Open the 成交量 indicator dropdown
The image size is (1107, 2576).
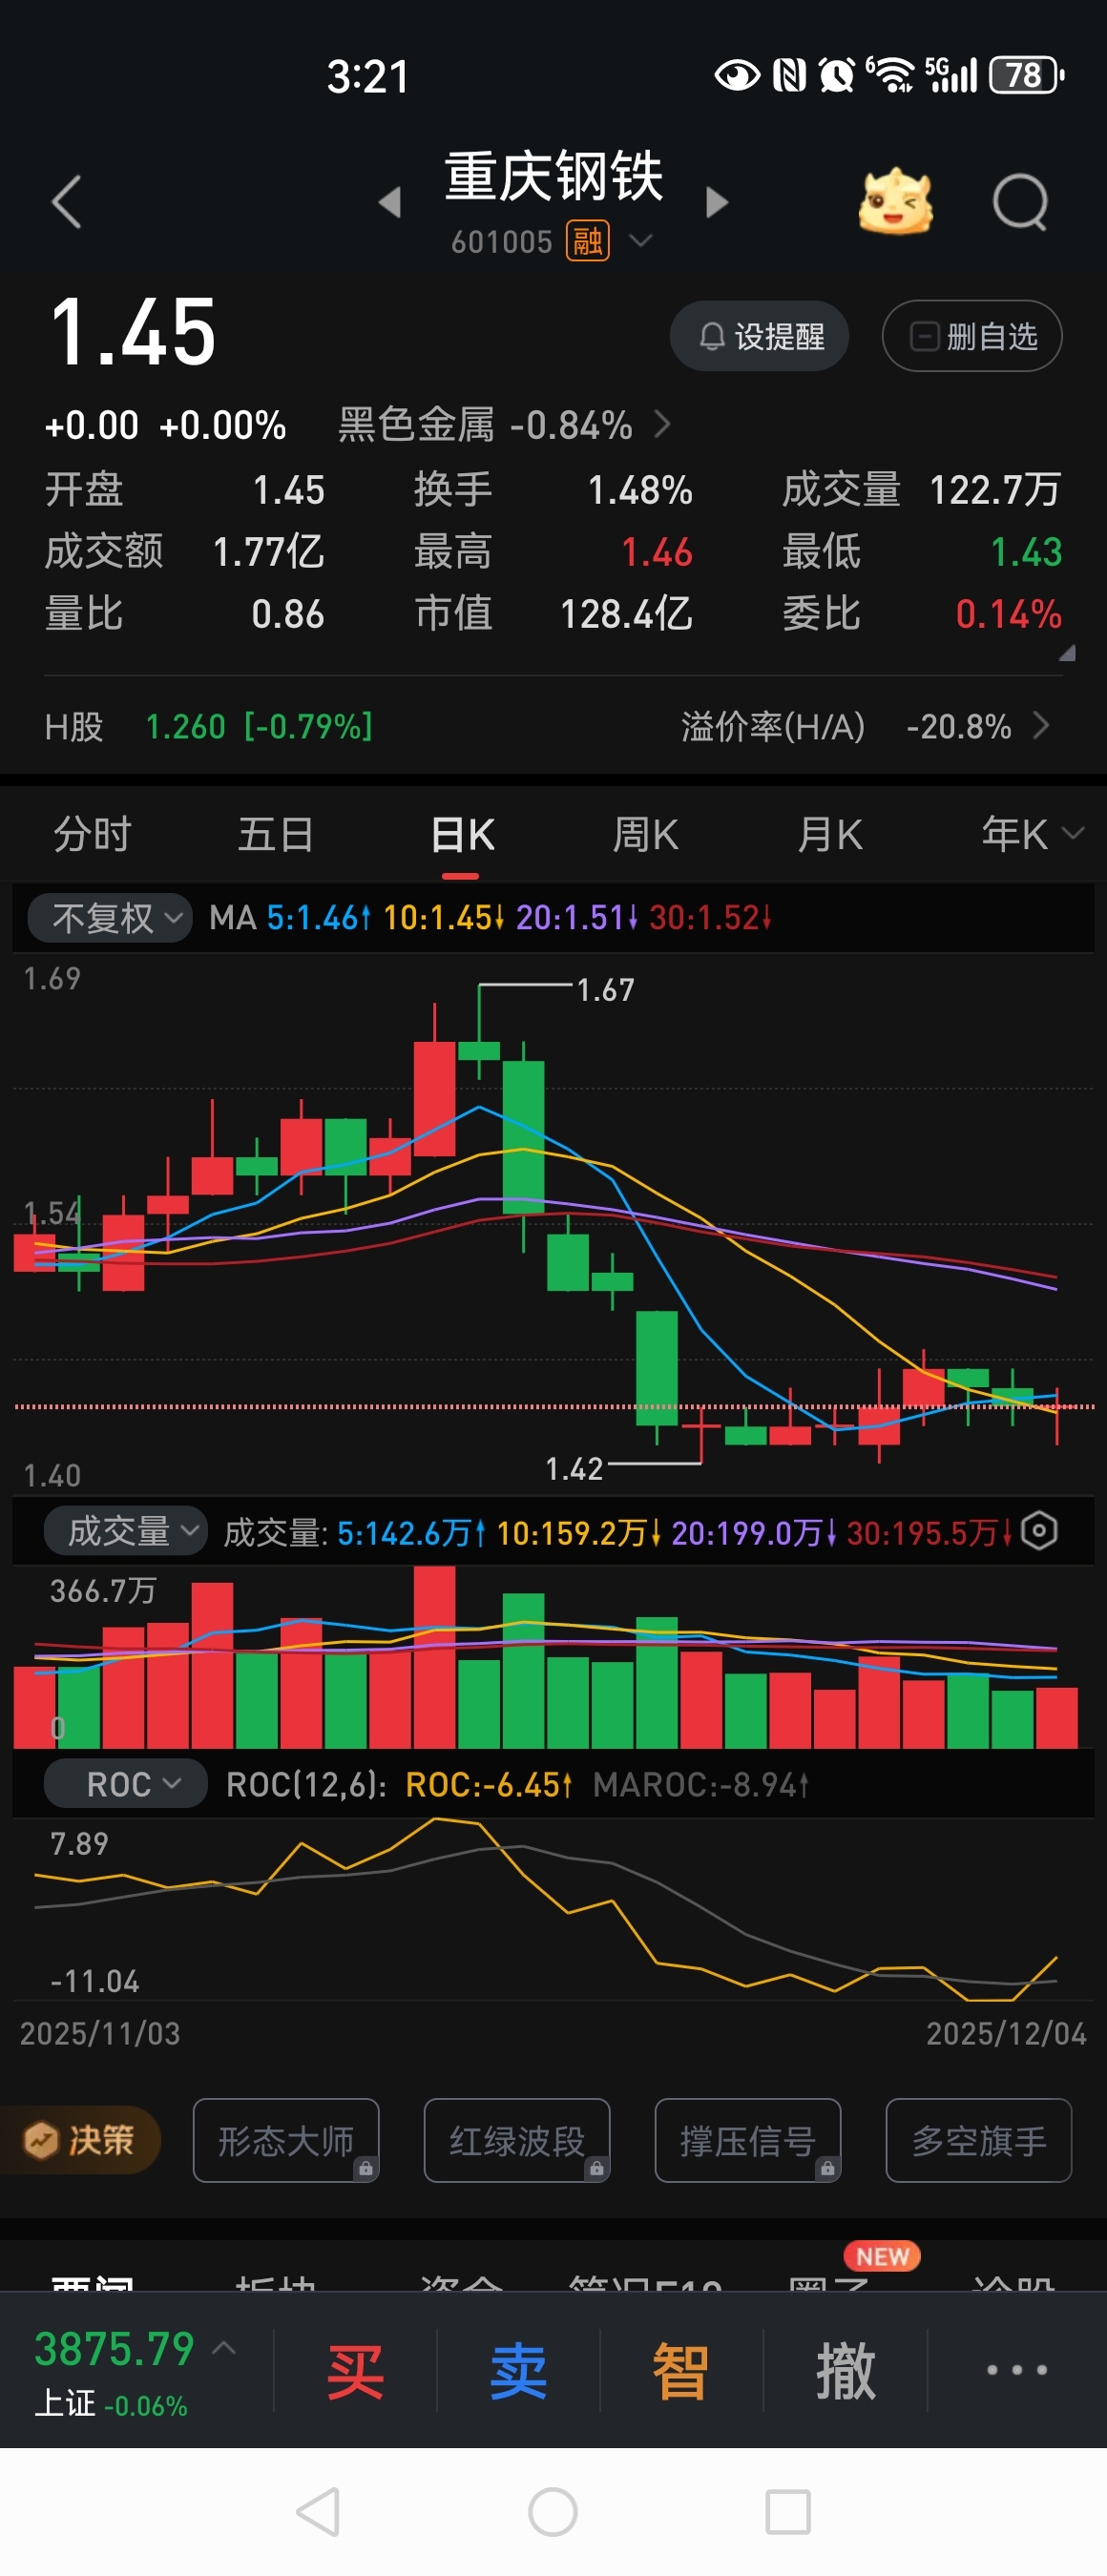point(126,1531)
